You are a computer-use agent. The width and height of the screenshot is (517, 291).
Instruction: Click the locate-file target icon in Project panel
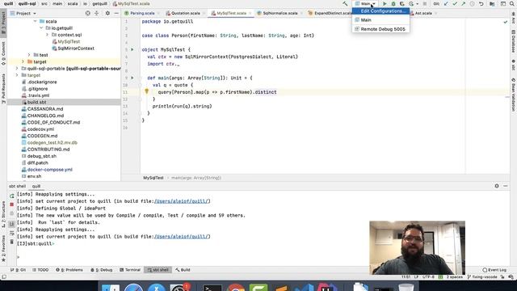click(88, 13)
